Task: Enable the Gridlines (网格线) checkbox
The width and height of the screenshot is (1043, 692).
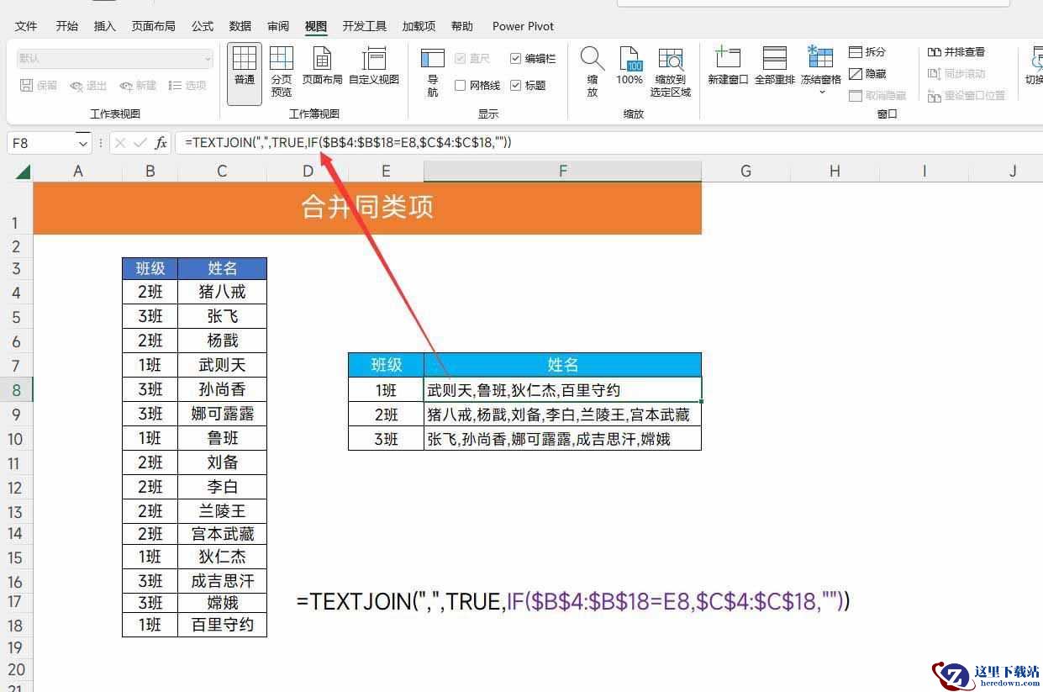Action: (477, 85)
